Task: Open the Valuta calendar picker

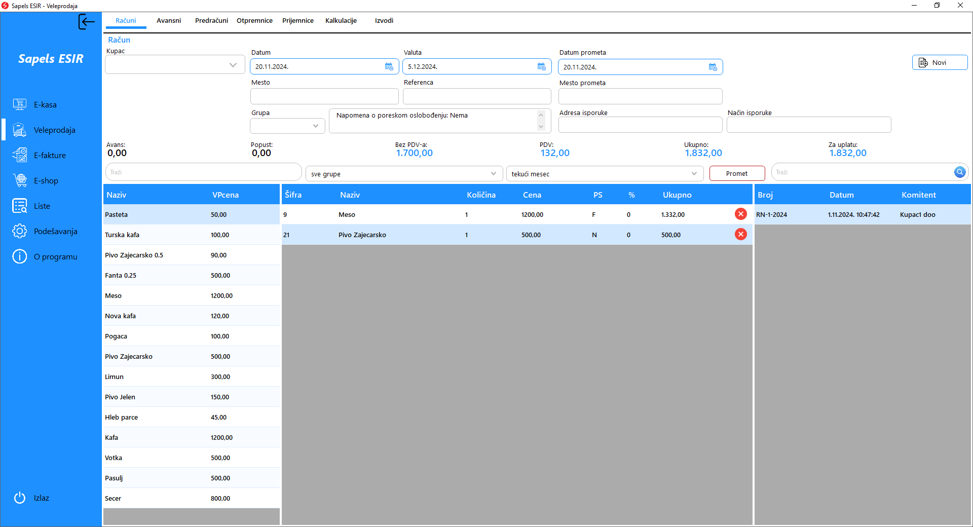Action: (x=541, y=66)
